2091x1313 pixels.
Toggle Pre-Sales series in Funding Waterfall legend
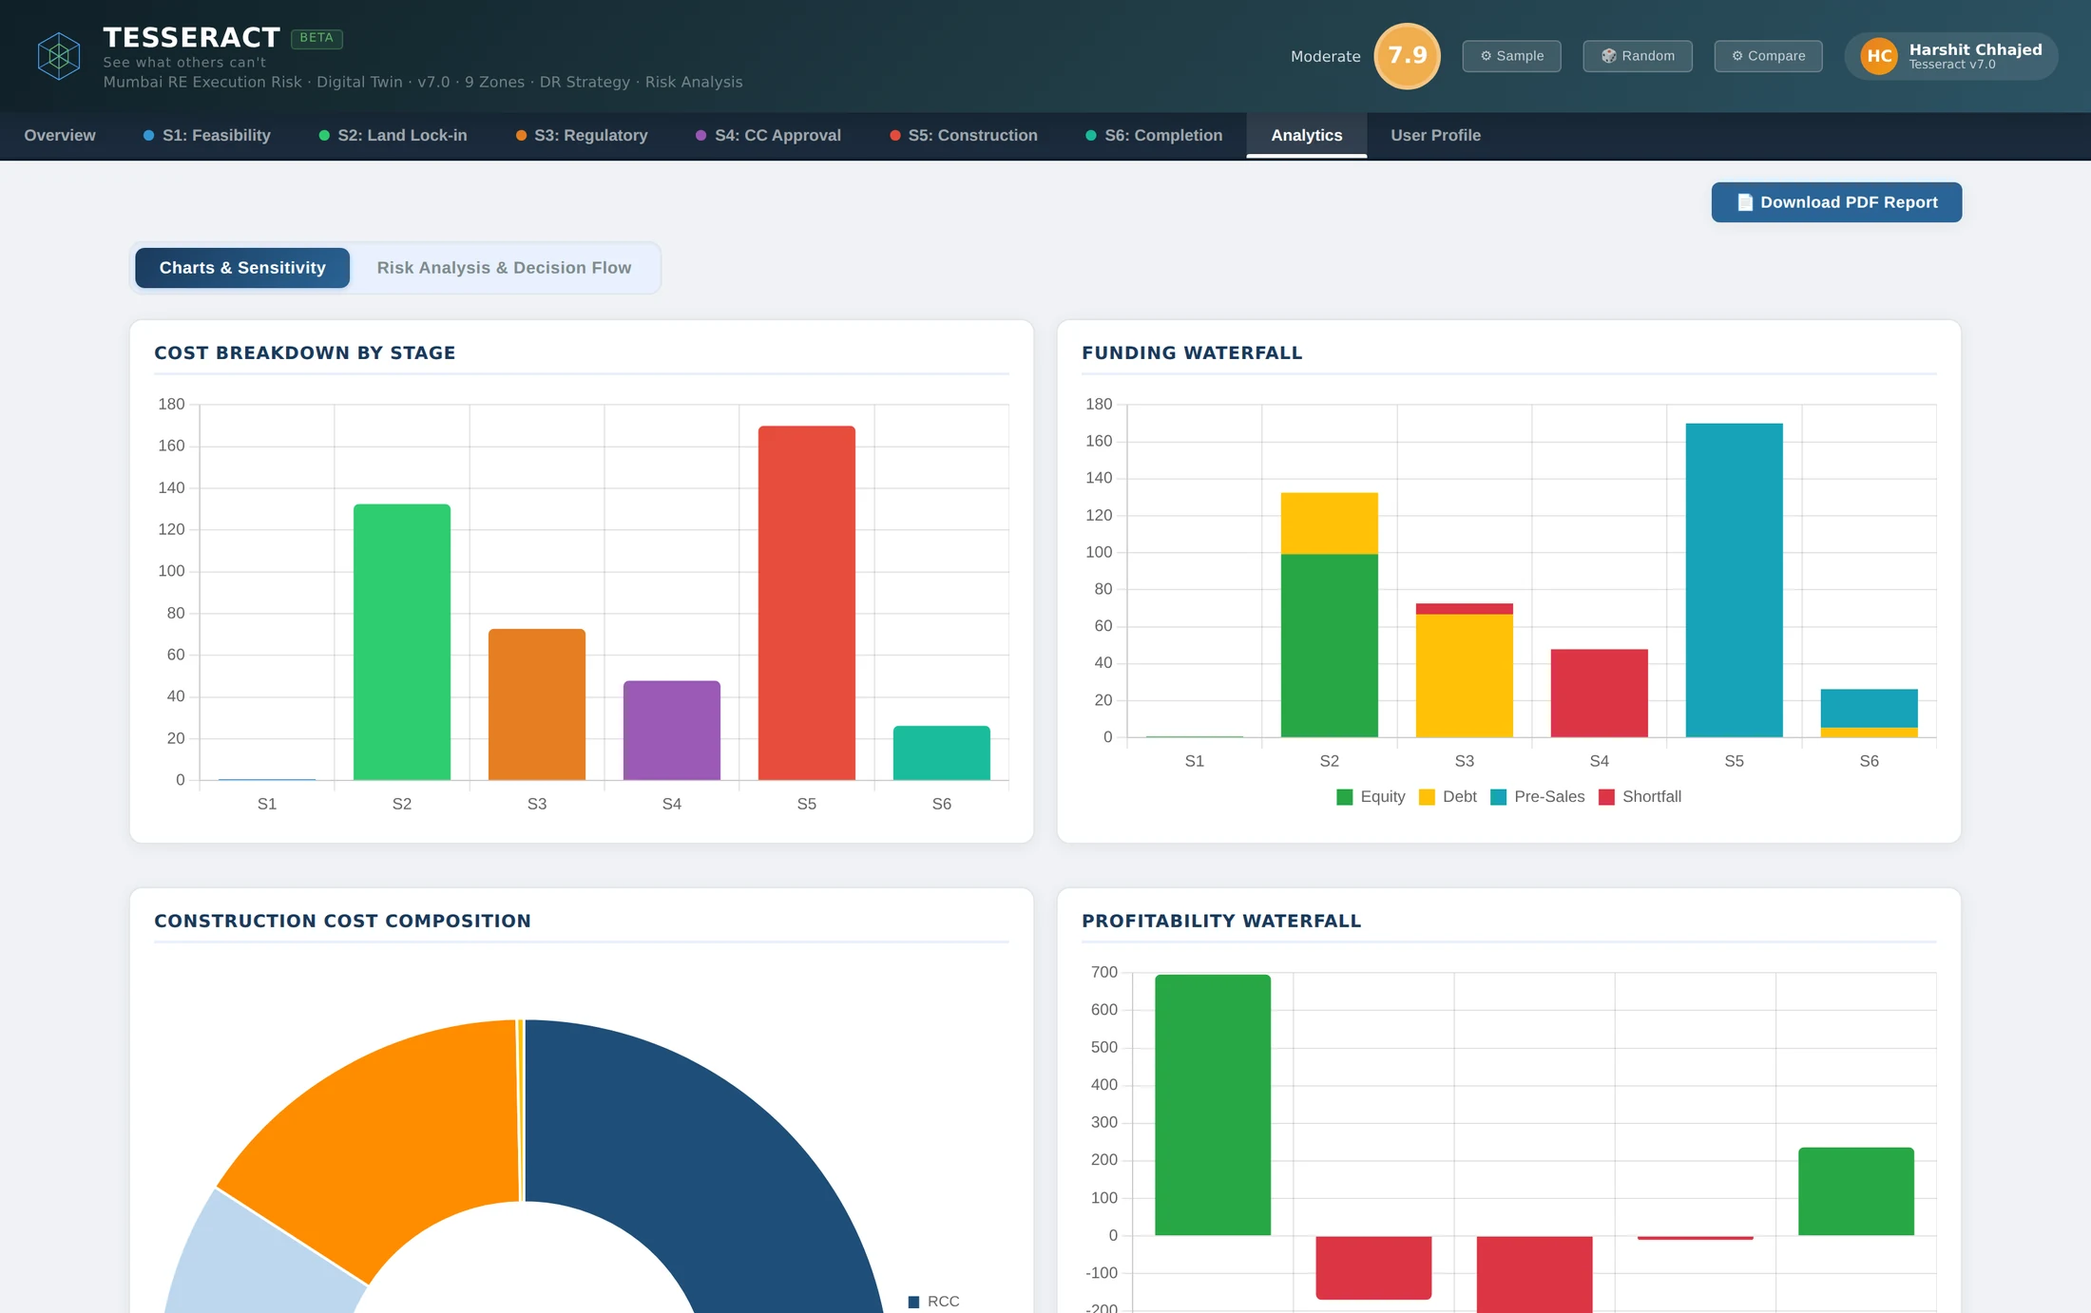(x=1538, y=797)
